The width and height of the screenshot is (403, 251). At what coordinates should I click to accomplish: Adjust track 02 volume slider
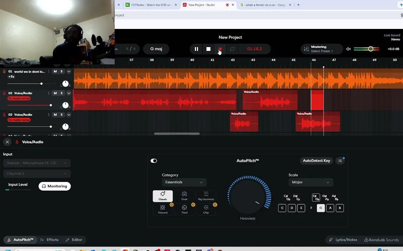51,105
